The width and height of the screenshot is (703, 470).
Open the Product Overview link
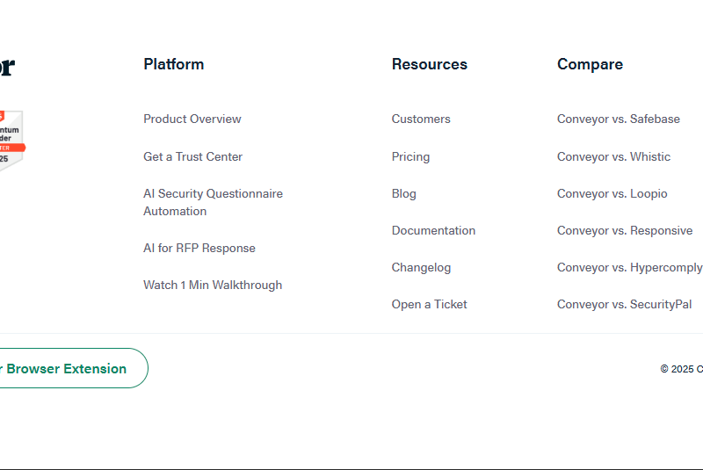coord(192,119)
